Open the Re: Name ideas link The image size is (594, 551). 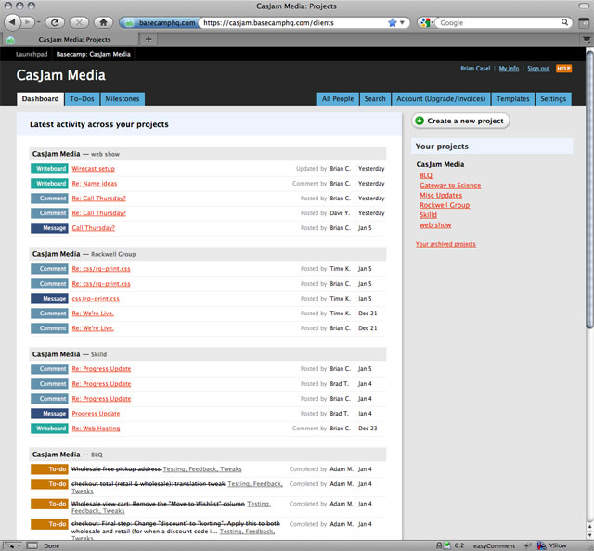[95, 184]
